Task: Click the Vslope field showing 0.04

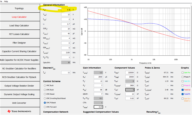Action: [98, 107]
